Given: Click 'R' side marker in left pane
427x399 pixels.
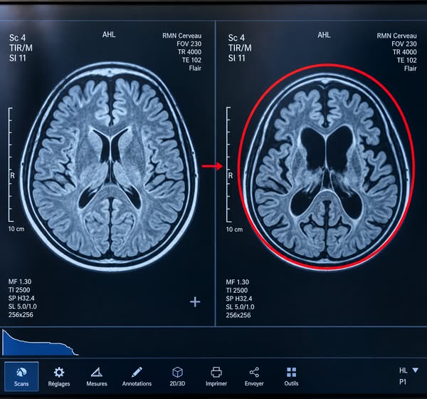Looking at the screenshot, I should (x=12, y=176).
